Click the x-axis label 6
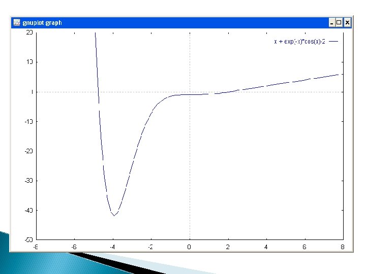366x274 pixels. coord(304,247)
